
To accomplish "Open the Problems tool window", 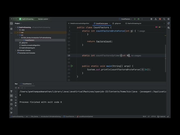I will (x=11, y=109).
